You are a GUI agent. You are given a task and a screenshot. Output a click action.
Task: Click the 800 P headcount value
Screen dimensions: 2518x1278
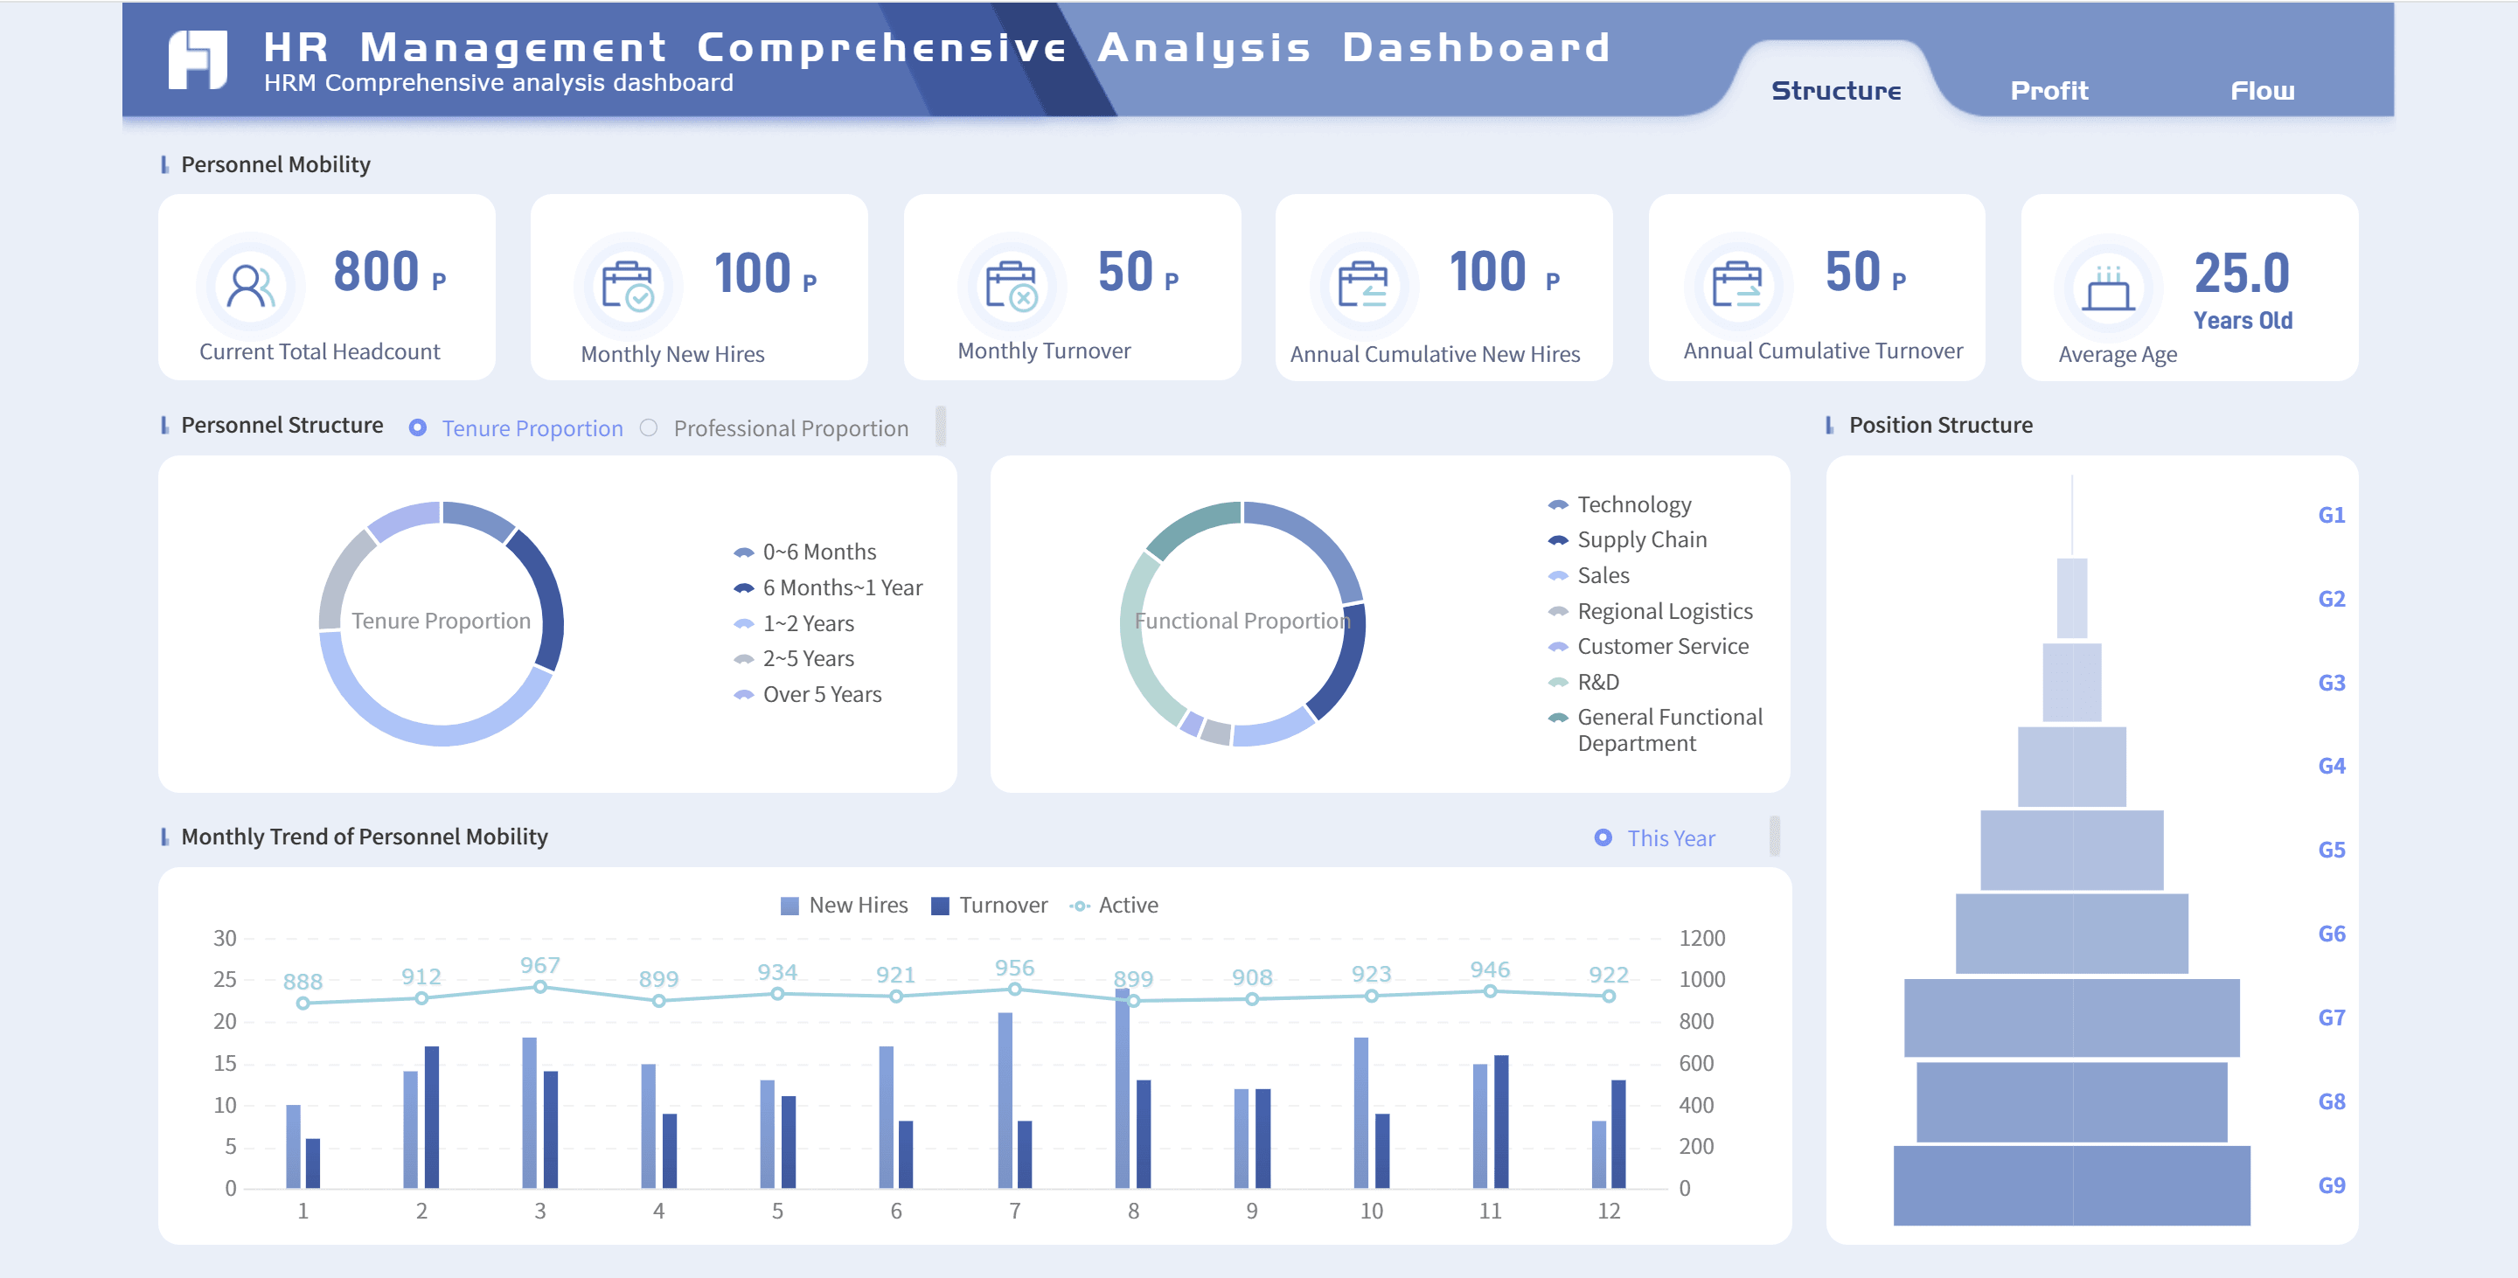[x=389, y=273]
